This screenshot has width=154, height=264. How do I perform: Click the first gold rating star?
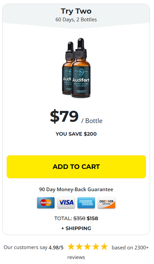(x=71, y=247)
